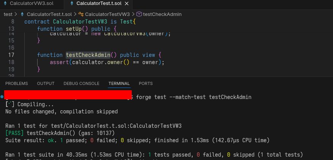Open the PROBLEMS panel tab
The height and width of the screenshot is (160, 333).
(x=17, y=84)
